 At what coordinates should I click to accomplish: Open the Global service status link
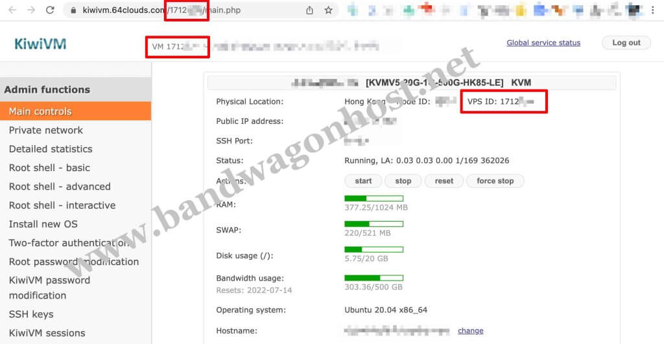pyautogui.click(x=543, y=43)
